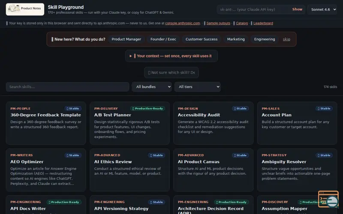Screen dimensions: 343x214
Task: Click the Production-Ready badge on Architecture Decision Record
Action: 232,202
